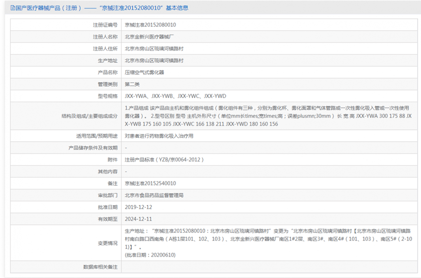This screenshot has height=278, width=421.
Task: Click the approval date 2019-12-12
Action: tap(138, 207)
